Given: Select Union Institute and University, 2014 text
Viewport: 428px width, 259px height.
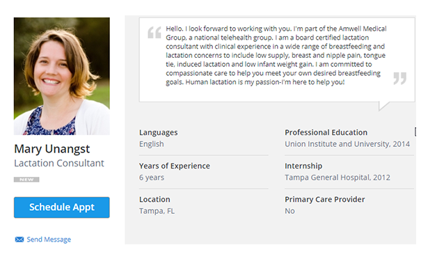Looking at the screenshot, I should 347,144.
